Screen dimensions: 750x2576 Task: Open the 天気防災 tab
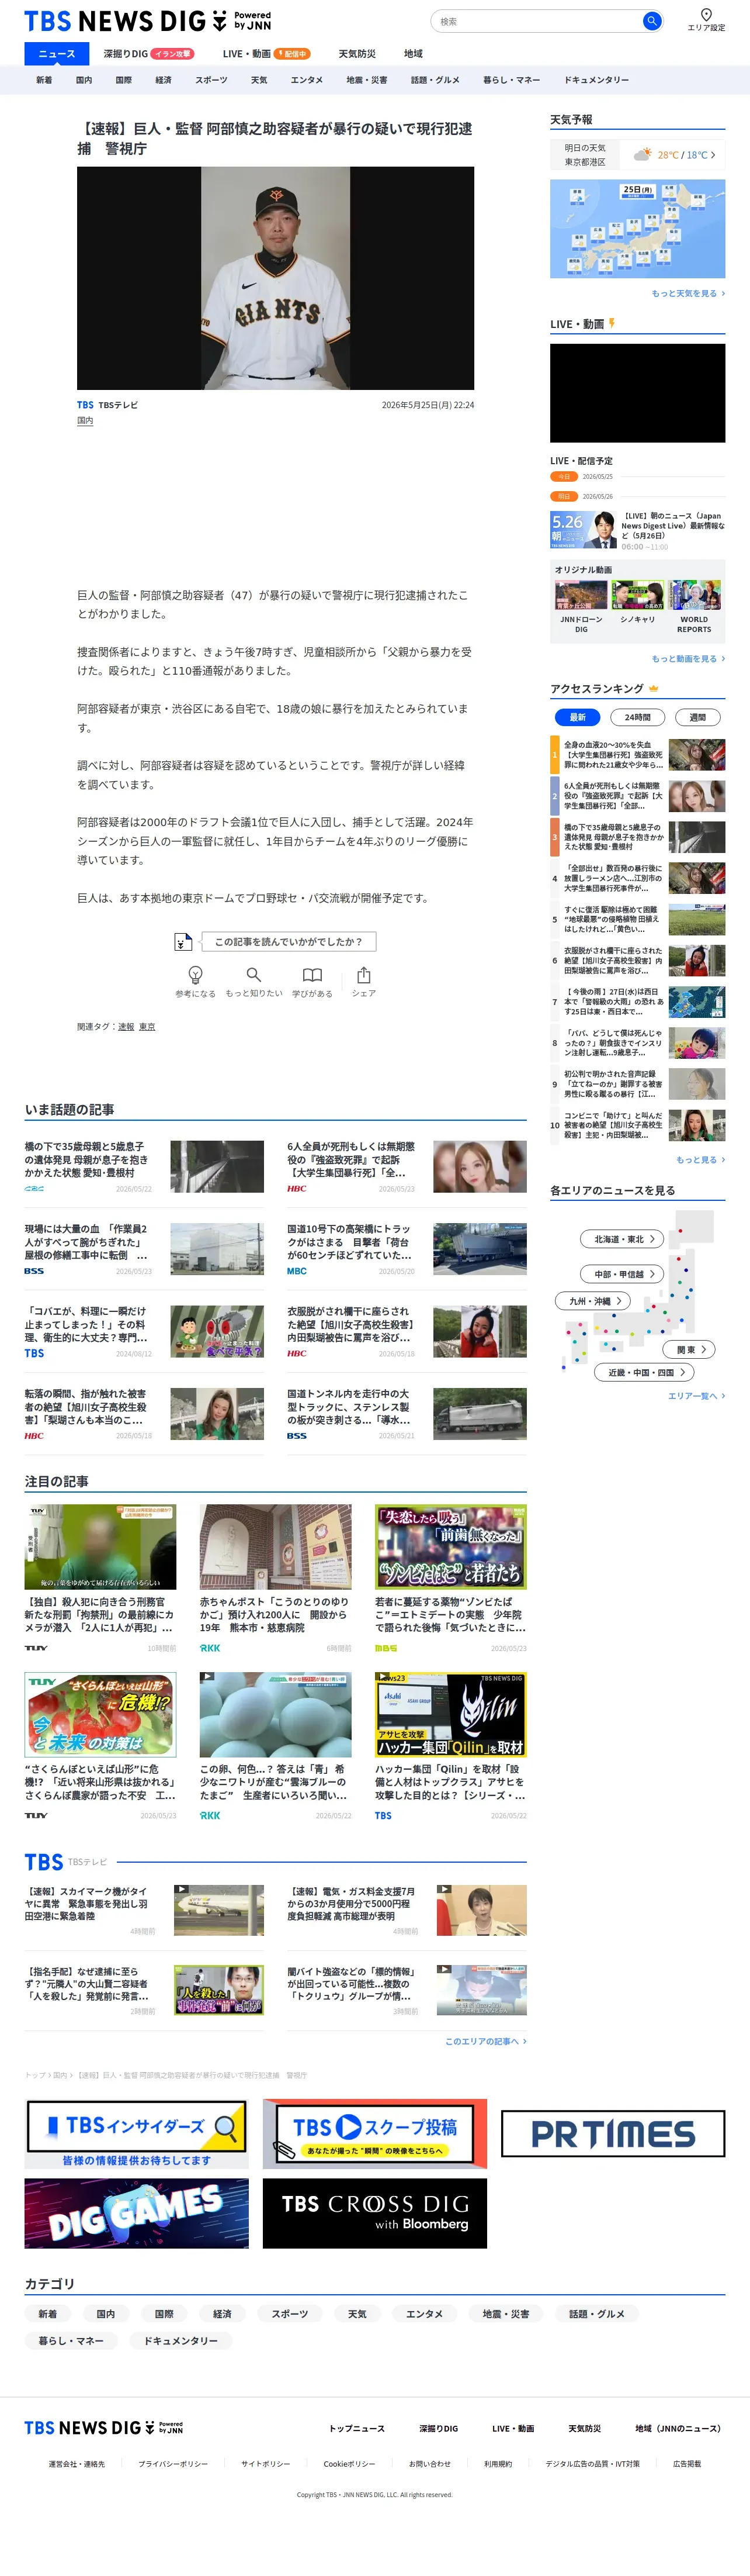356,54
